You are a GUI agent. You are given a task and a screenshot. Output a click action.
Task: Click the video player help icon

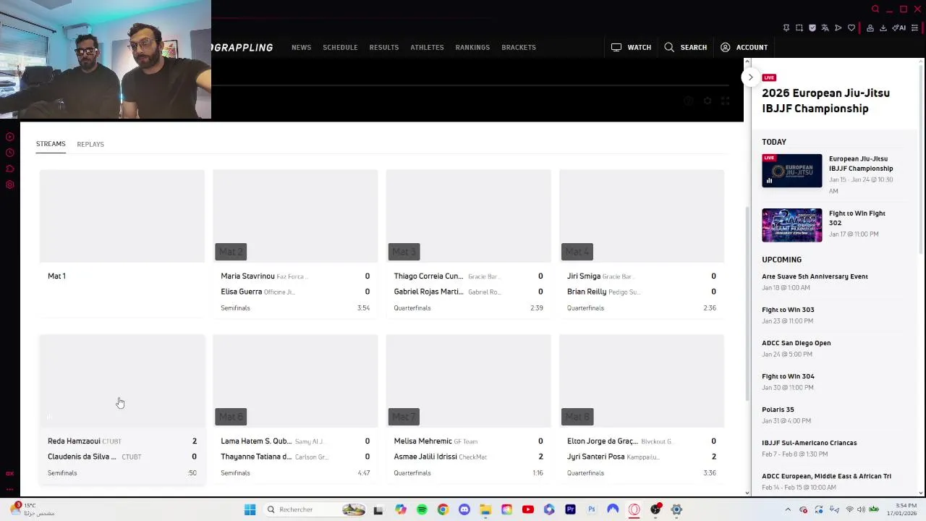pos(689,101)
